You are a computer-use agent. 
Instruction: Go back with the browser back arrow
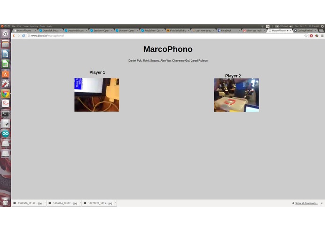click(14, 36)
